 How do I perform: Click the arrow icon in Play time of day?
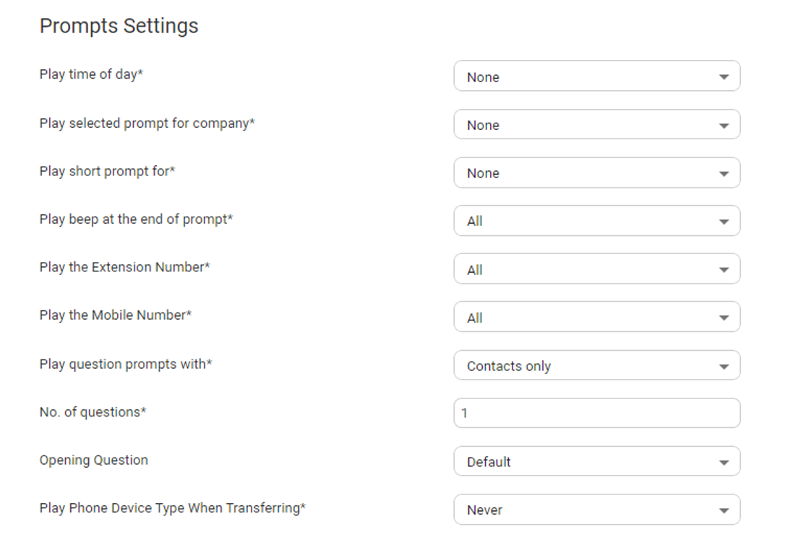click(x=724, y=77)
